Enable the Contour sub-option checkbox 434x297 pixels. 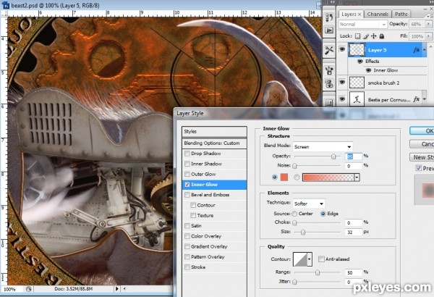click(x=193, y=205)
